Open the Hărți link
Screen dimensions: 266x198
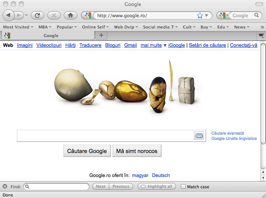71,45
